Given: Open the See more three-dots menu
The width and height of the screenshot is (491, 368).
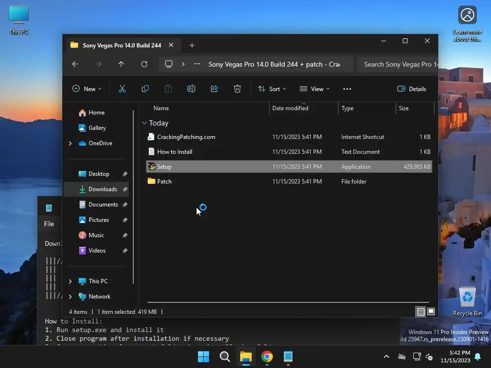Looking at the screenshot, I should point(347,89).
